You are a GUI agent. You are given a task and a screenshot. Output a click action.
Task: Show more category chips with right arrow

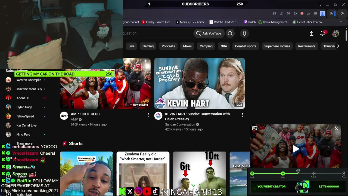click(x=338, y=46)
